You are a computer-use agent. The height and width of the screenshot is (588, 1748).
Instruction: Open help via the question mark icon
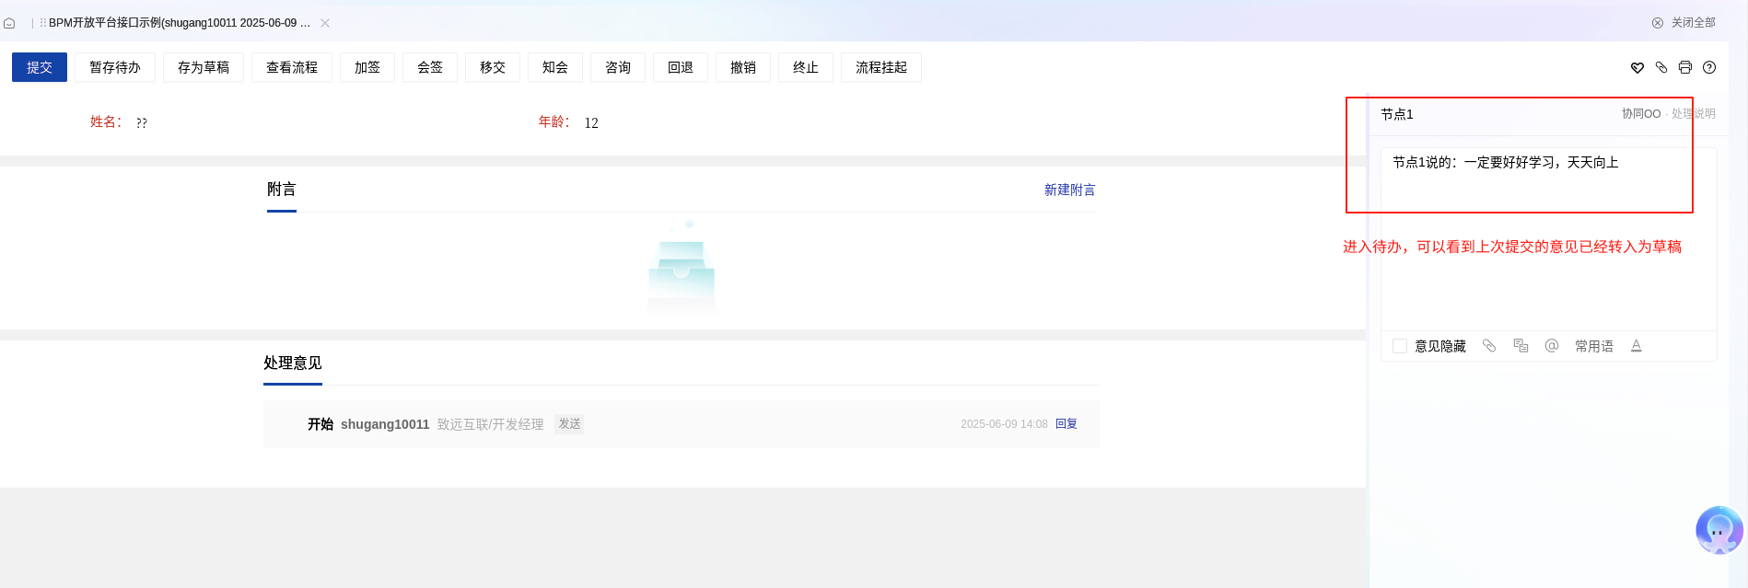(x=1709, y=67)
